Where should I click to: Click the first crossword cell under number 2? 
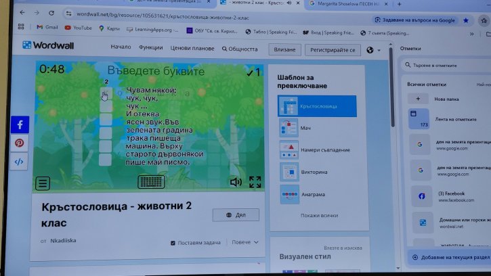(106, 93)
